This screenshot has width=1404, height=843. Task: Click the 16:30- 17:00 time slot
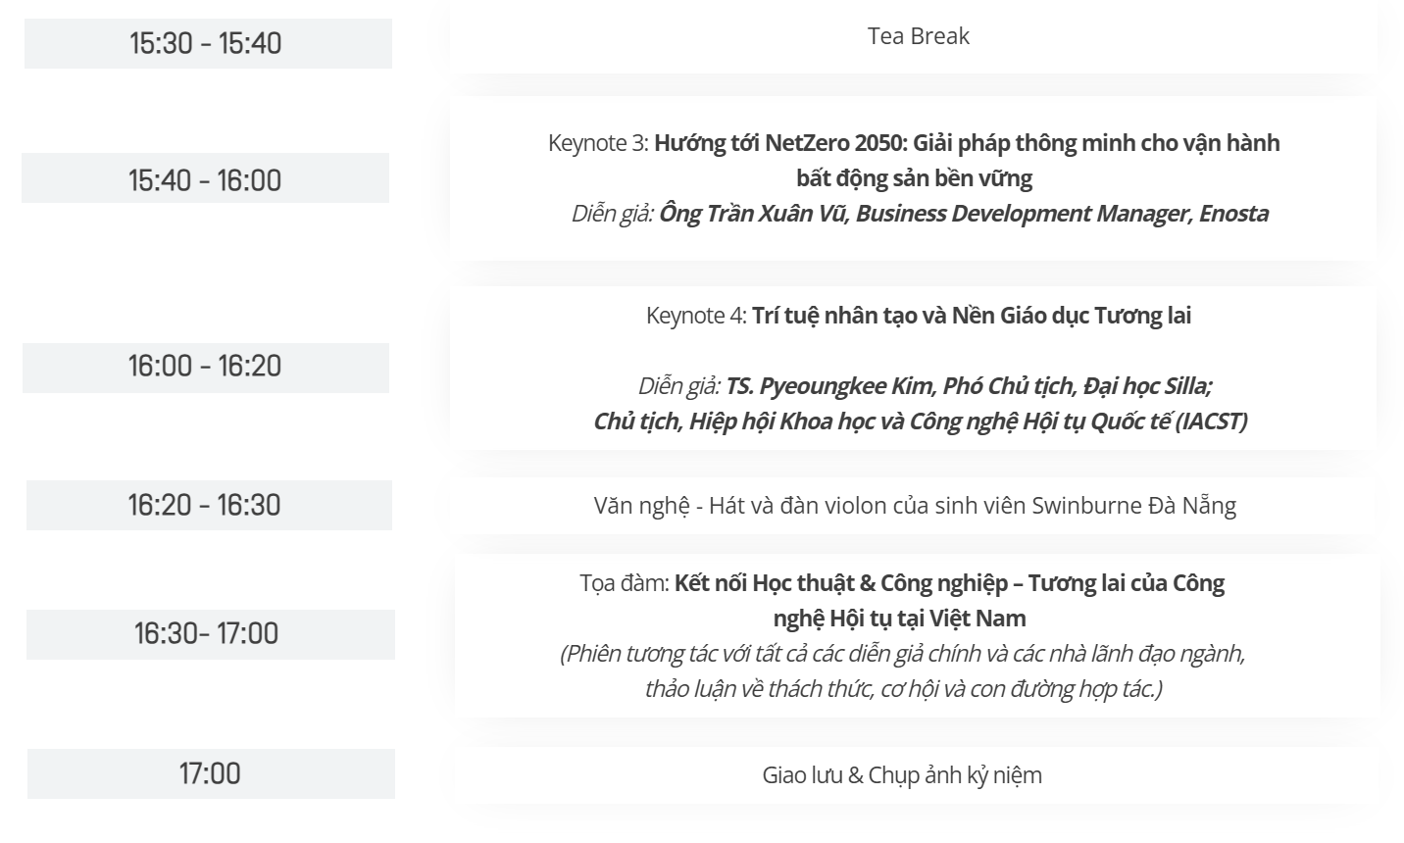point(207,633)
